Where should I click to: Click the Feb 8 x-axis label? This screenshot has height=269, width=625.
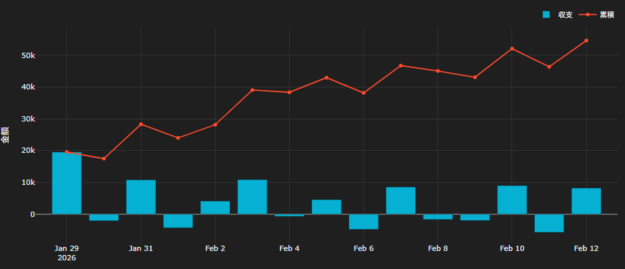pos(437,249)
